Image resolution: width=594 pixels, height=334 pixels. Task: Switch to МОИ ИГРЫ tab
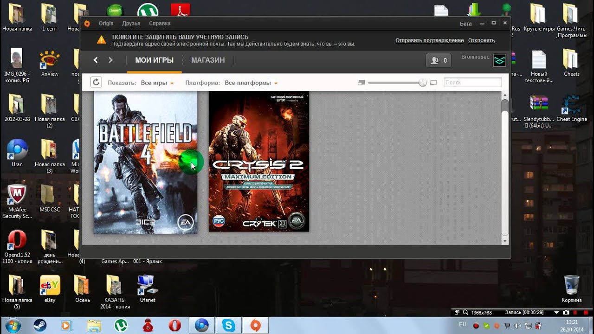(154, 60)
